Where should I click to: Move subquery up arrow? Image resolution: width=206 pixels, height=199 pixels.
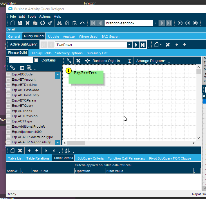coord(177,45)
